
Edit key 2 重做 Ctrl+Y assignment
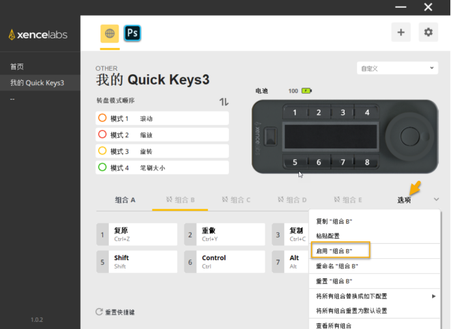click(225, 234)
